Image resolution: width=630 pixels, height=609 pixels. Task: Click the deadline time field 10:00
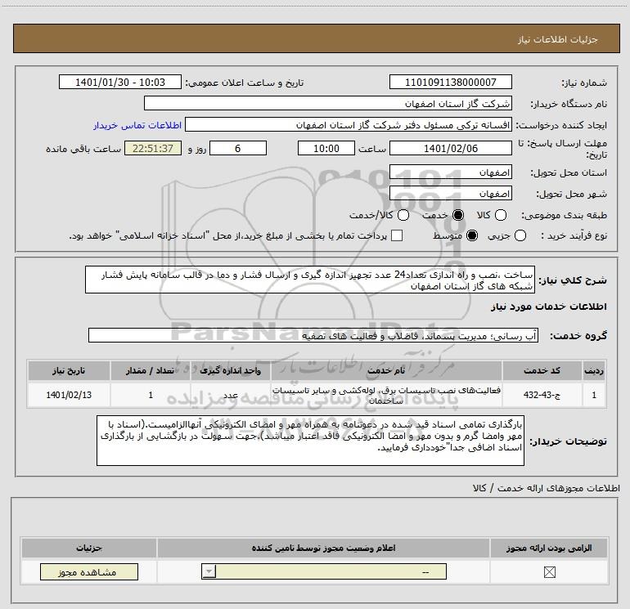coord(326,148)
